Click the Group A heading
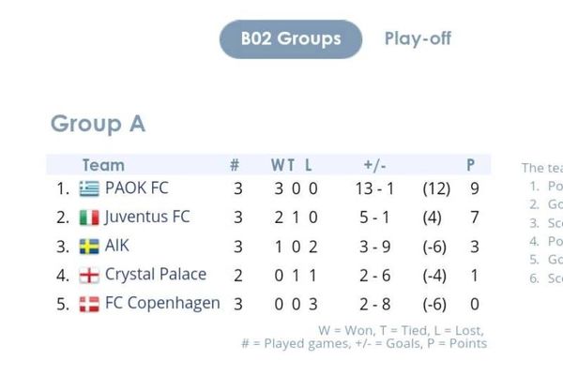This screenshot has width=563, height=375. [98, 124]
